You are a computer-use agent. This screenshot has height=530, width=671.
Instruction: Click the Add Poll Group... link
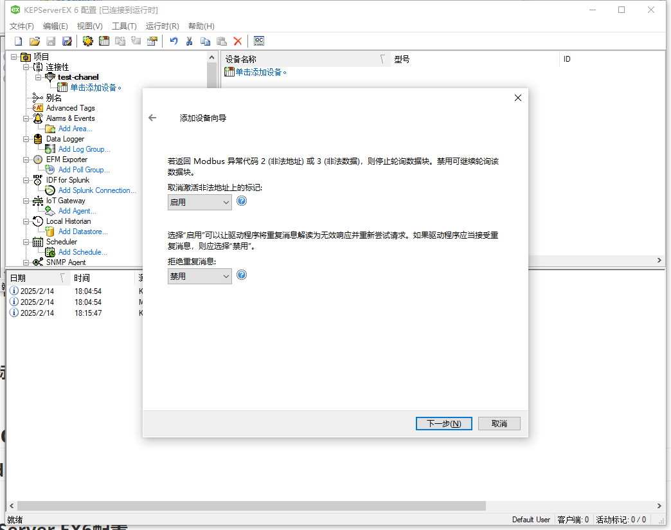tap(84, 170)
